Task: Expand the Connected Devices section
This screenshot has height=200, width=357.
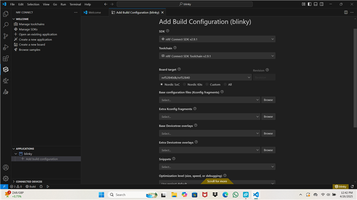Action: pos(28,182)
